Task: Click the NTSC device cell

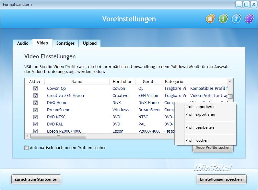Action: (143, 117)
